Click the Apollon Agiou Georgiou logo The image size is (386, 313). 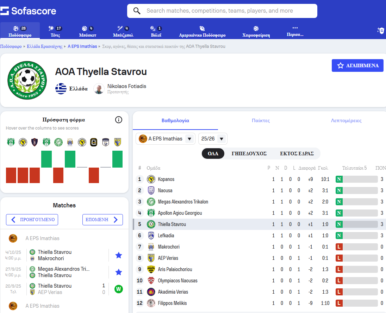pos(151,213)
